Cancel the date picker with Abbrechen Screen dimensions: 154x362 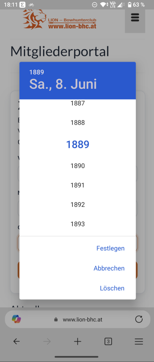[109, 268]
